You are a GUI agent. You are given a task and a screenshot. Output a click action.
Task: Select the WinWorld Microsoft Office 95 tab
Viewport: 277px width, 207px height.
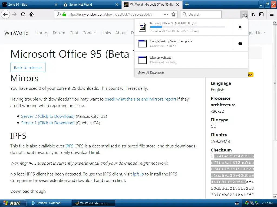coord(152,4)
